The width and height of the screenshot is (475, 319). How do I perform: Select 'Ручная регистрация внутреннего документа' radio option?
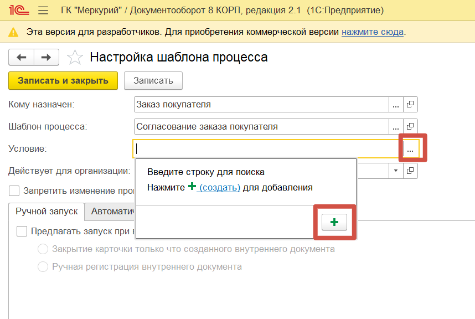[42, 267]
